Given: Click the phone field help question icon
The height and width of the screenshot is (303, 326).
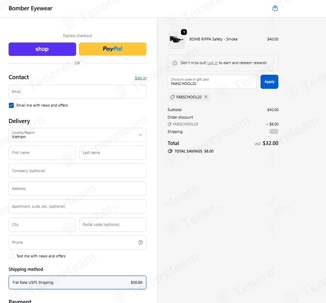Looking at the screenshot, I should (x=141, y=242).
